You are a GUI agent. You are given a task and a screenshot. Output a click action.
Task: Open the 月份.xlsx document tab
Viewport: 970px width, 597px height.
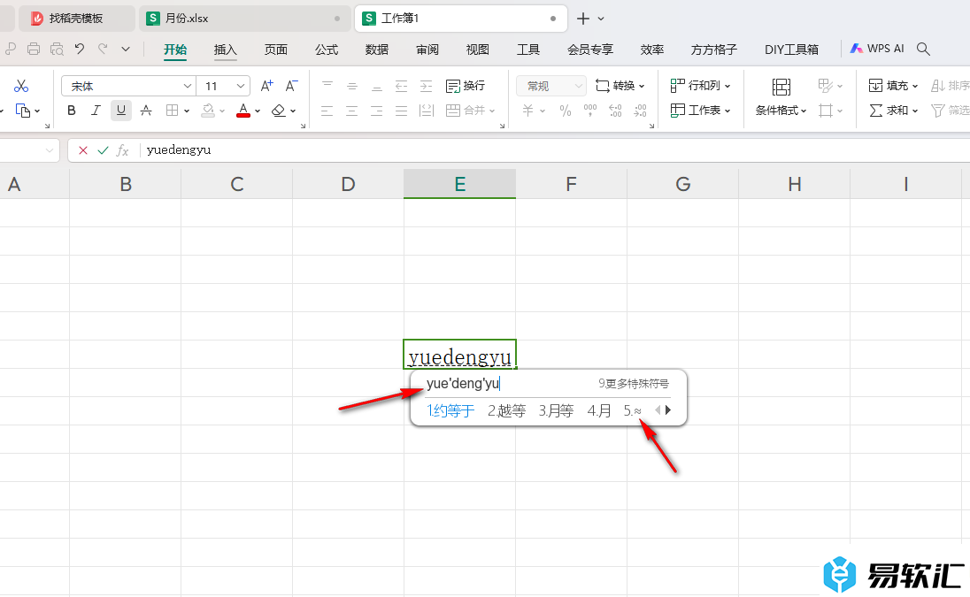243,19
